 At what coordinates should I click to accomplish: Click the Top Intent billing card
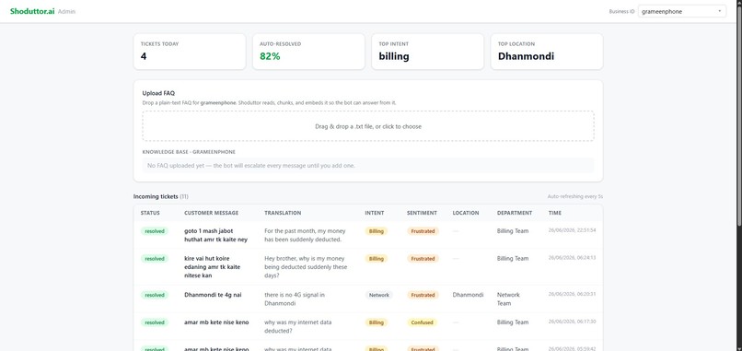(x=428, y=52)
